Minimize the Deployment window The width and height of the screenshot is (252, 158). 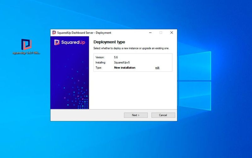(x=150, y=33)
